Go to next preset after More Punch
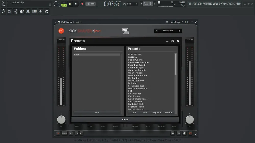 [x=179, y=31]
